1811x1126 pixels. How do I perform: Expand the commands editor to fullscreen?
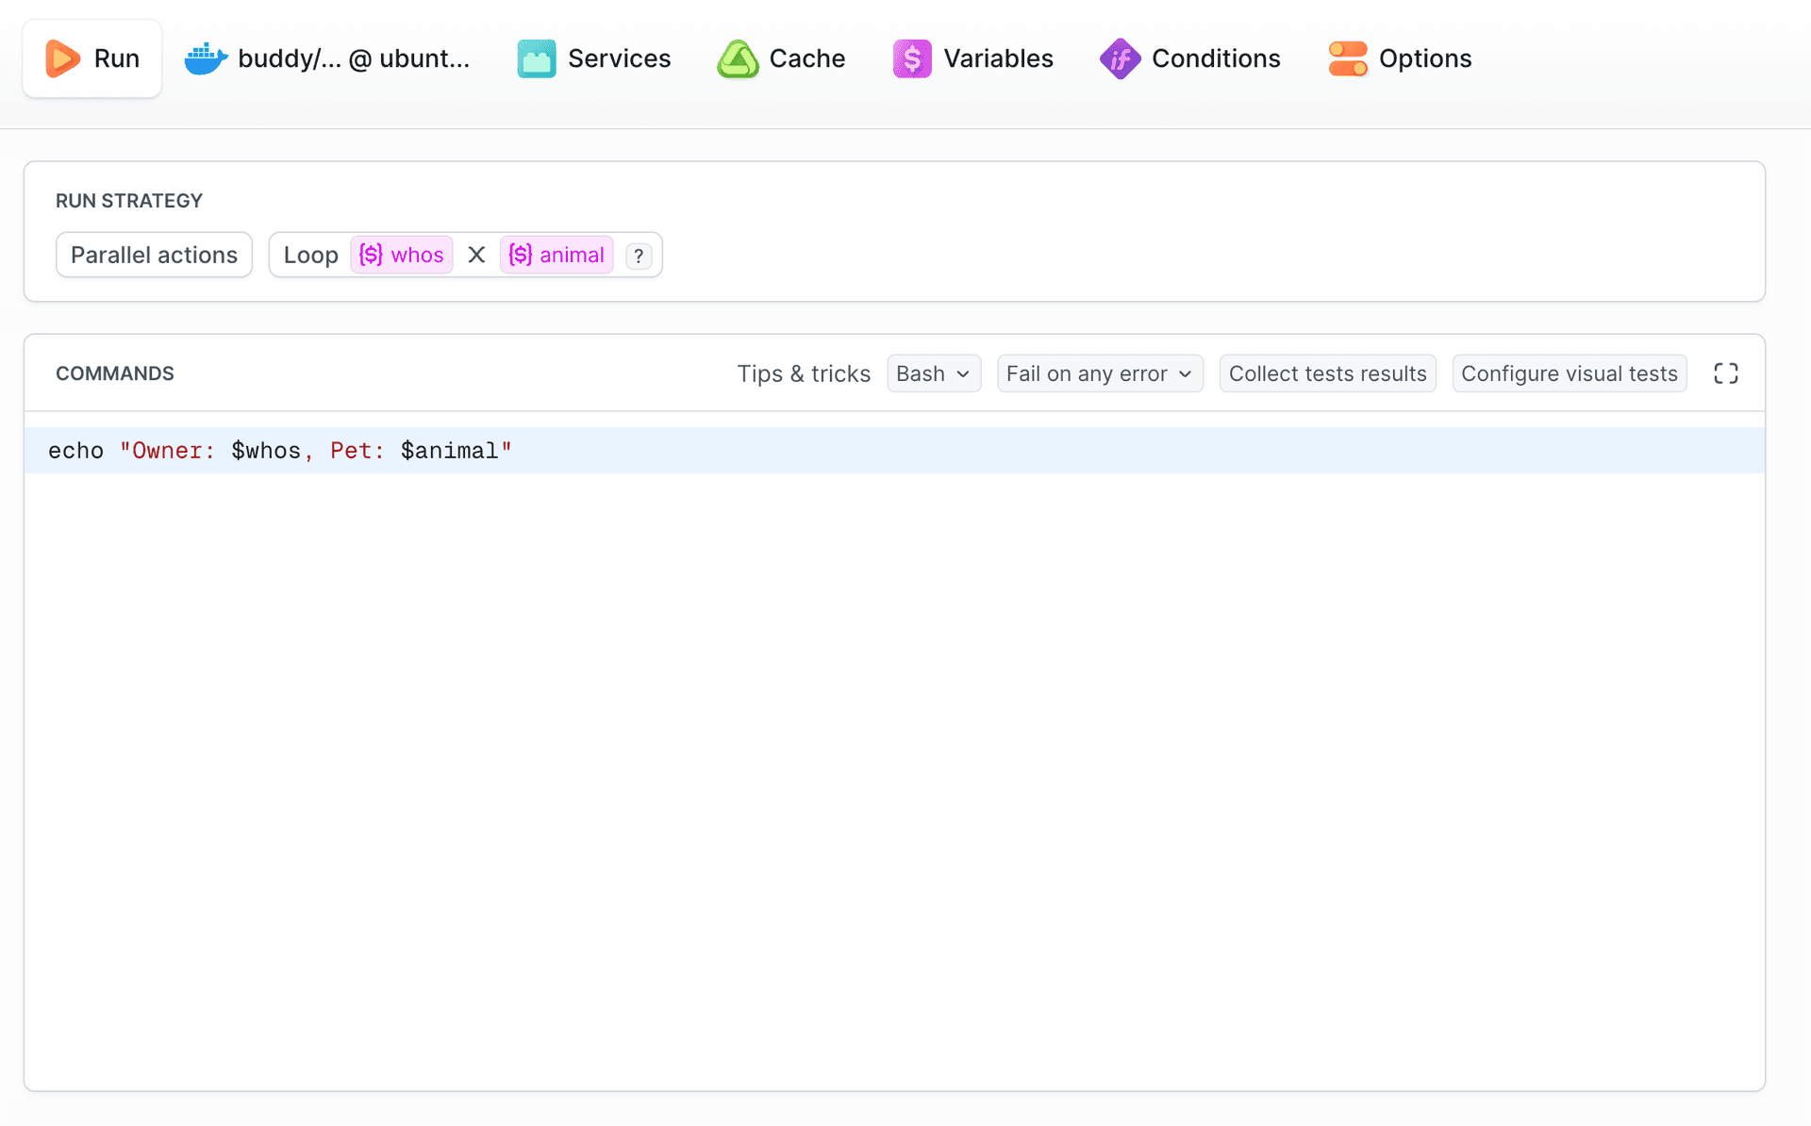[1725, 373]
